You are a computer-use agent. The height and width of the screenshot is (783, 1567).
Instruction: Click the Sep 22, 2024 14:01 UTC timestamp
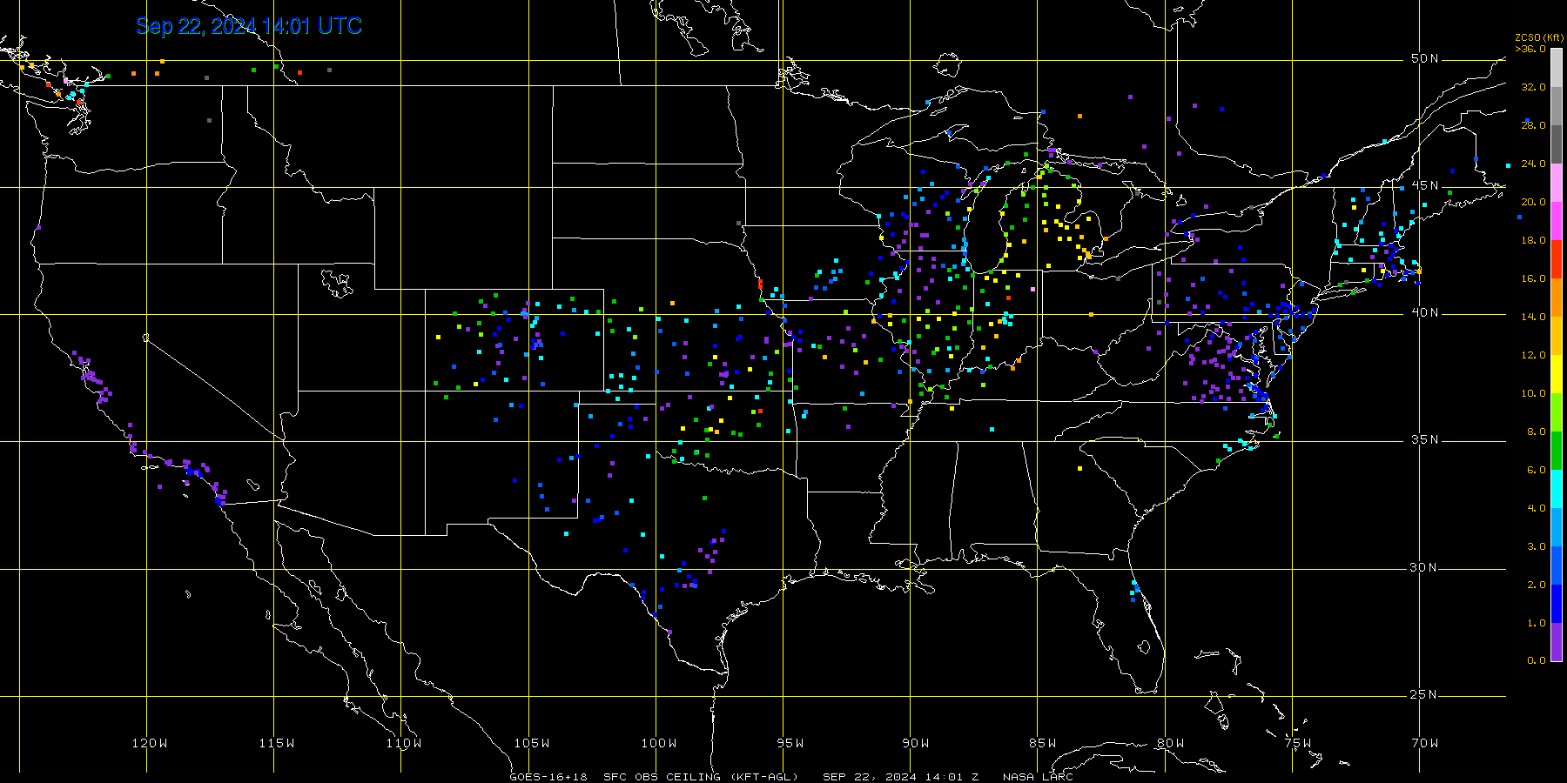(249, 26)
